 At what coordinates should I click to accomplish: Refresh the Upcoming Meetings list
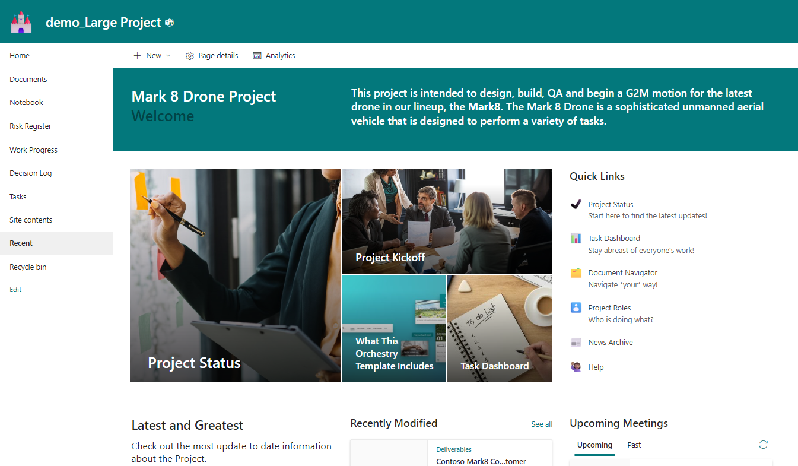(763, 444)
